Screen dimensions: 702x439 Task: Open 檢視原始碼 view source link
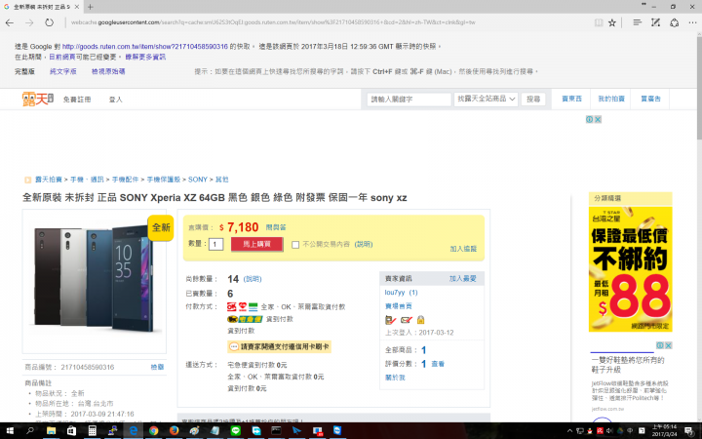coord(108,71)
